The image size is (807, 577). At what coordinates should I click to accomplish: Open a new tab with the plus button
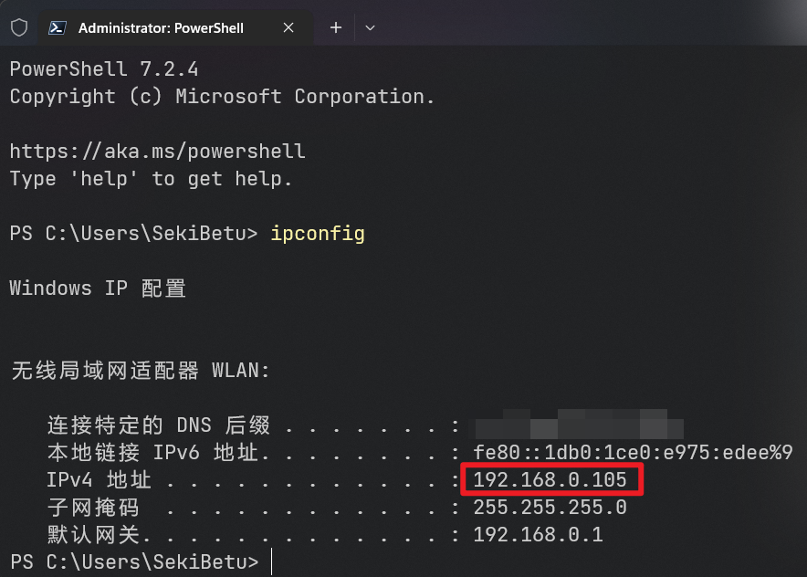point(336,27)
